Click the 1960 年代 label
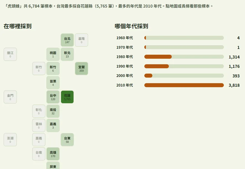Image resolution: width=245 pixels, height=169 pixels. [x=124, y=38]
